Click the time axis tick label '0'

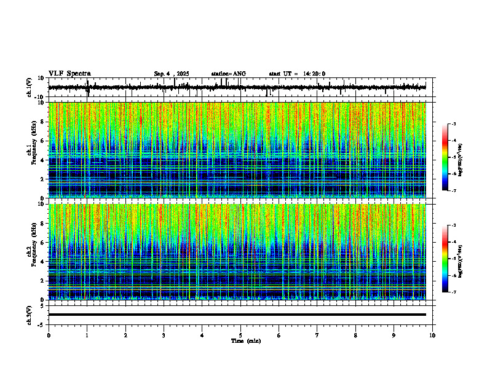[49, 335]
